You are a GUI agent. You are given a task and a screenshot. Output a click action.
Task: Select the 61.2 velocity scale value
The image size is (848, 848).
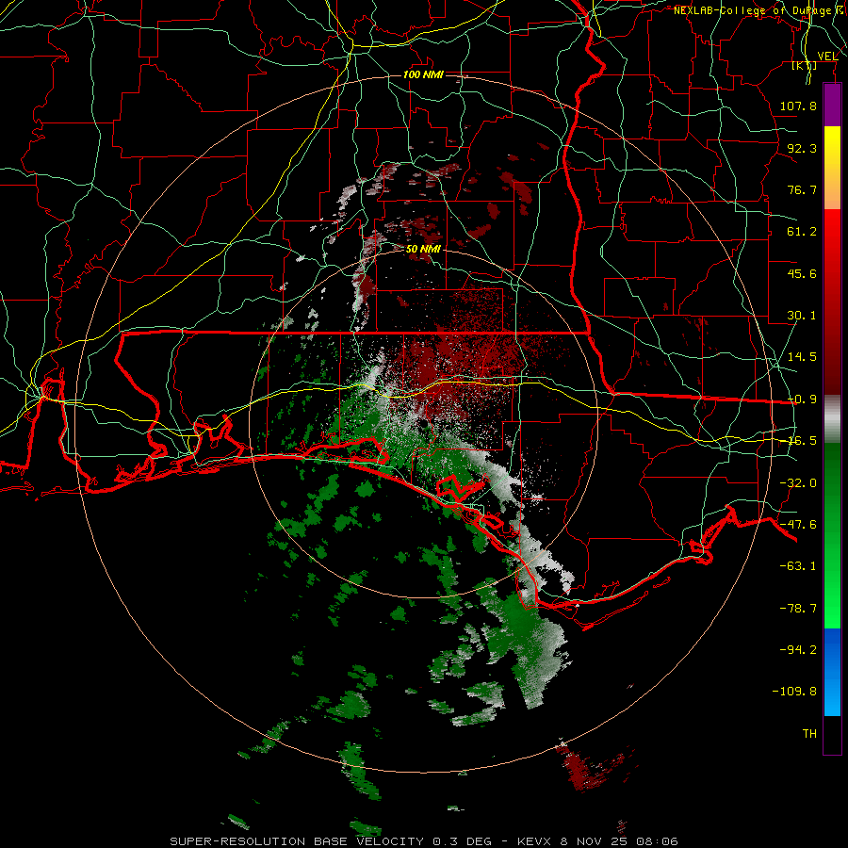pos(802,232)
